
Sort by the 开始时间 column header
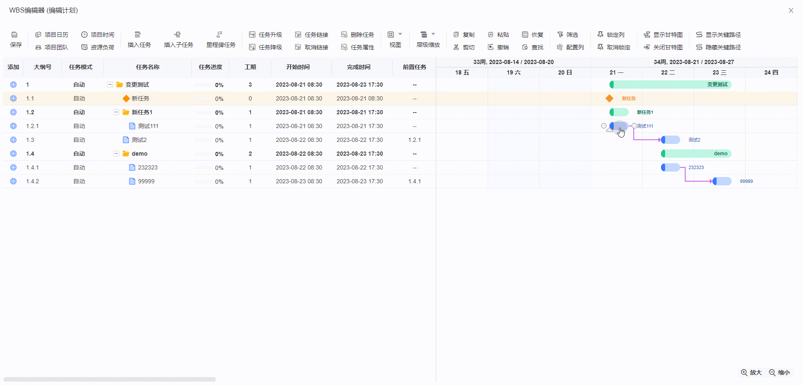298,67
